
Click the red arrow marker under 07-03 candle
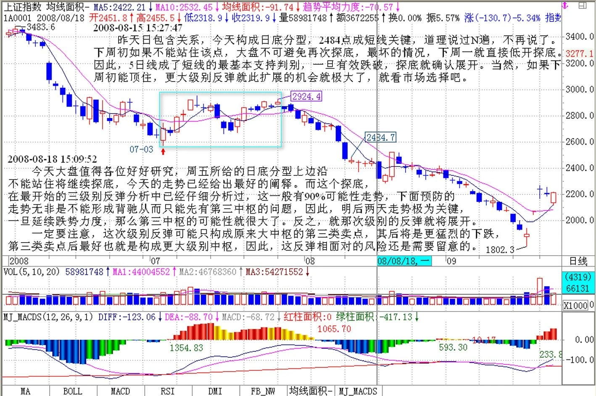(163, 151)
